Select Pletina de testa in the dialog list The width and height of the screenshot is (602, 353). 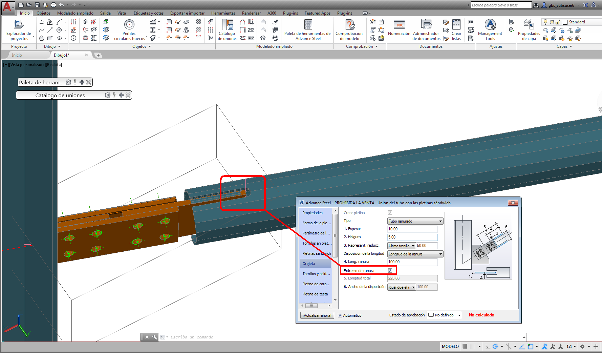click(315, 294)
